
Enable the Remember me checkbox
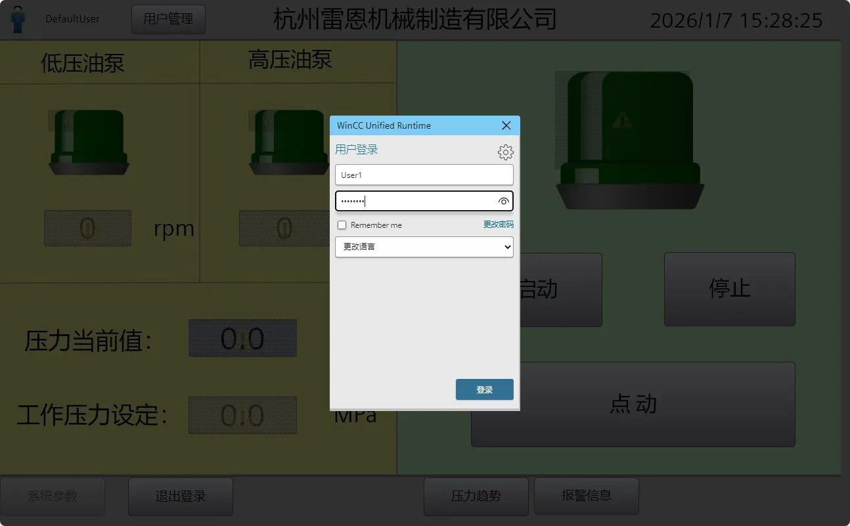(342, 225)
